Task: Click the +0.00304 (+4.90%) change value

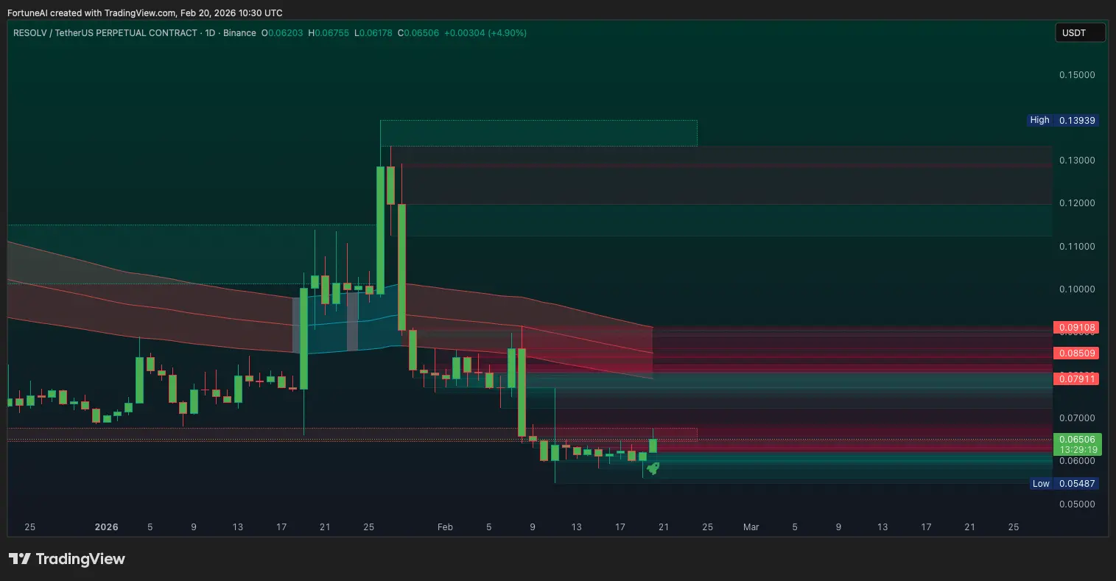Action: (x=485, y=33)
